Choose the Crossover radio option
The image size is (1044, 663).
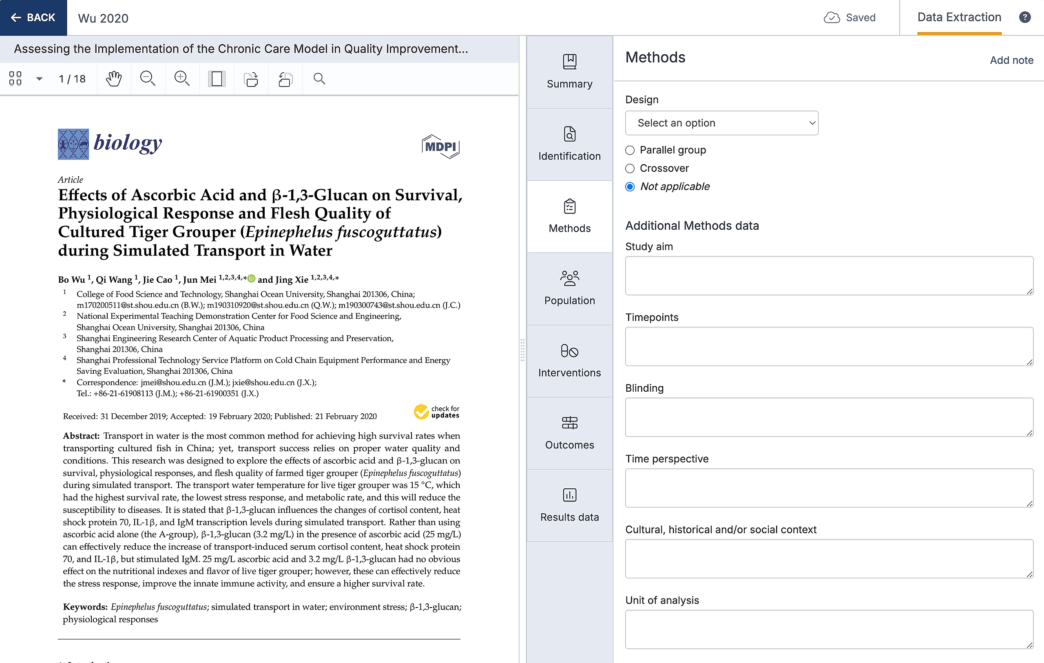tap(630, 168)
